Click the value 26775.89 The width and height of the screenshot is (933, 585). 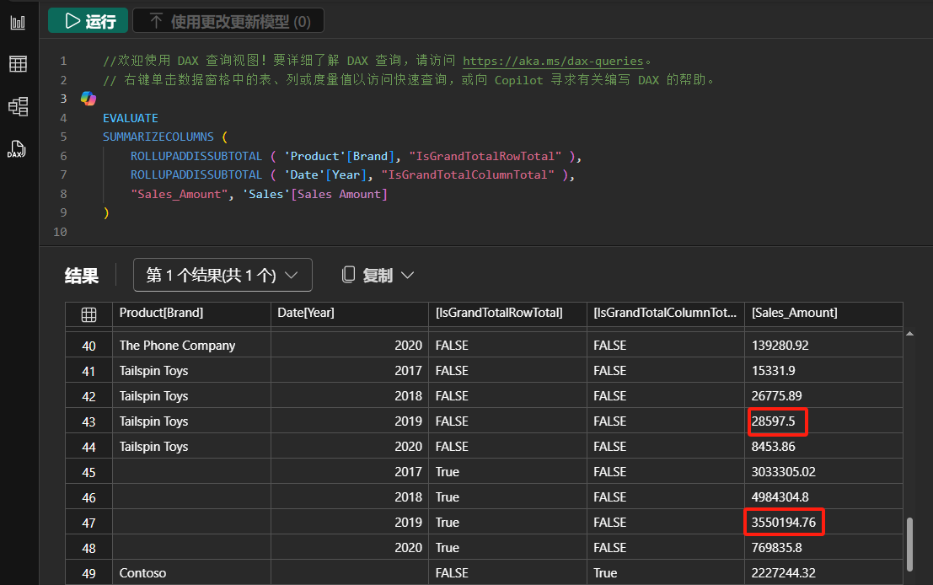coord(776,396)
